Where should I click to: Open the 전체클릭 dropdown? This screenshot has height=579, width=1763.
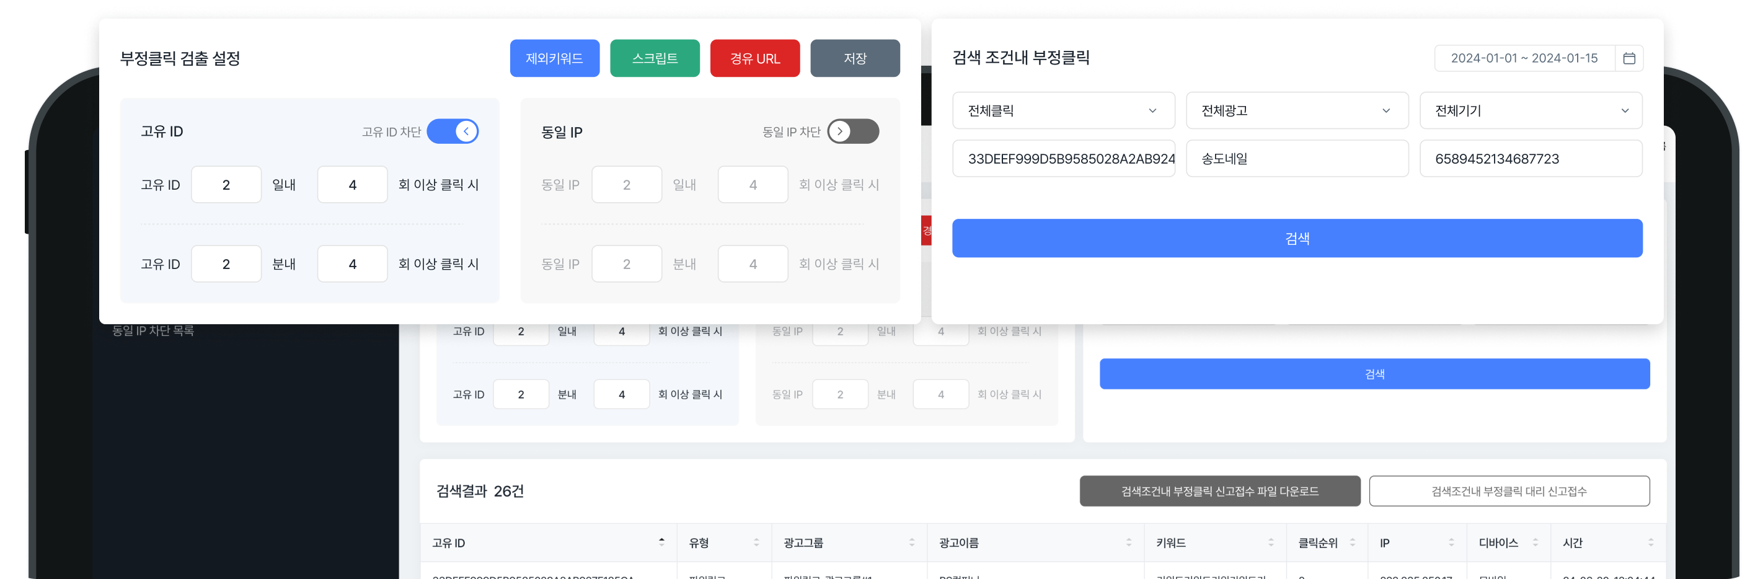pos(1063,110)
